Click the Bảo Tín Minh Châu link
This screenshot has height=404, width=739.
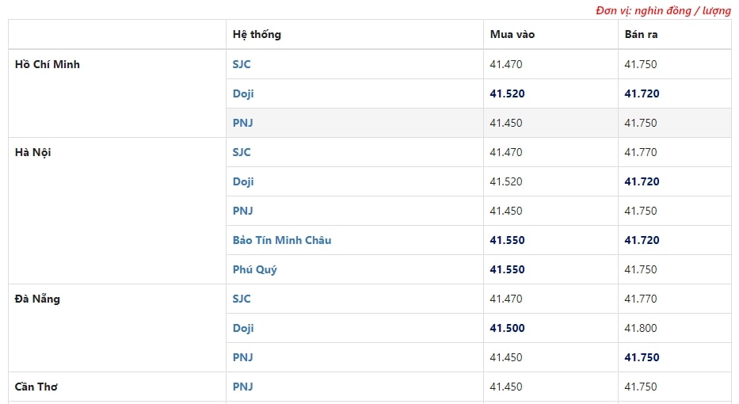pyautogui.click(x=282, y=240)
